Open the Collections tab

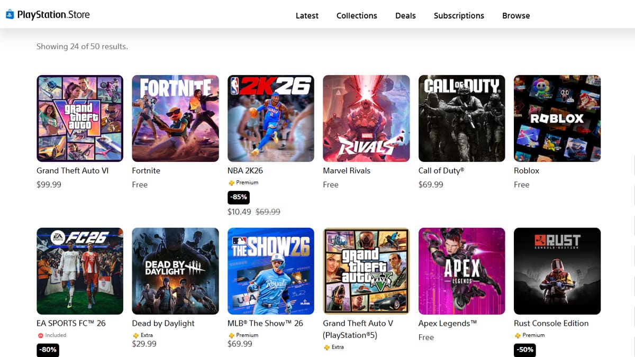[357, 15]
